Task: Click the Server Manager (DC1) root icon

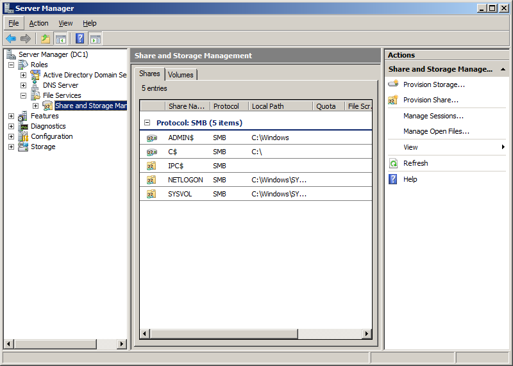Action: 12,54
